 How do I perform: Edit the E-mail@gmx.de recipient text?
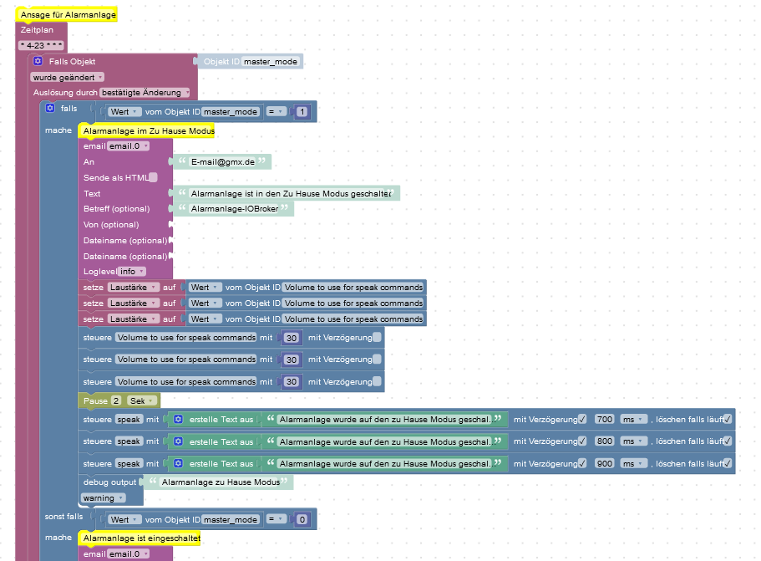coord(223,161)
